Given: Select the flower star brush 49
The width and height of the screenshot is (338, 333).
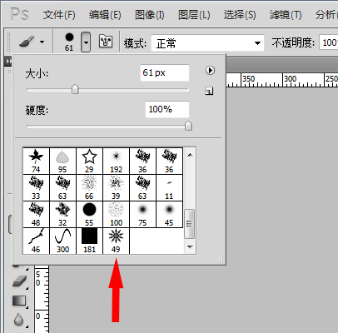Looking at the screenshot, I should coord(116,241).
